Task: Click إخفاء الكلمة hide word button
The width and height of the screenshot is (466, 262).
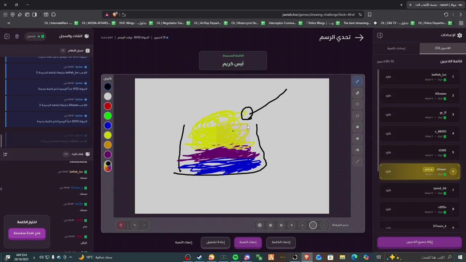Action: [281, 242]
